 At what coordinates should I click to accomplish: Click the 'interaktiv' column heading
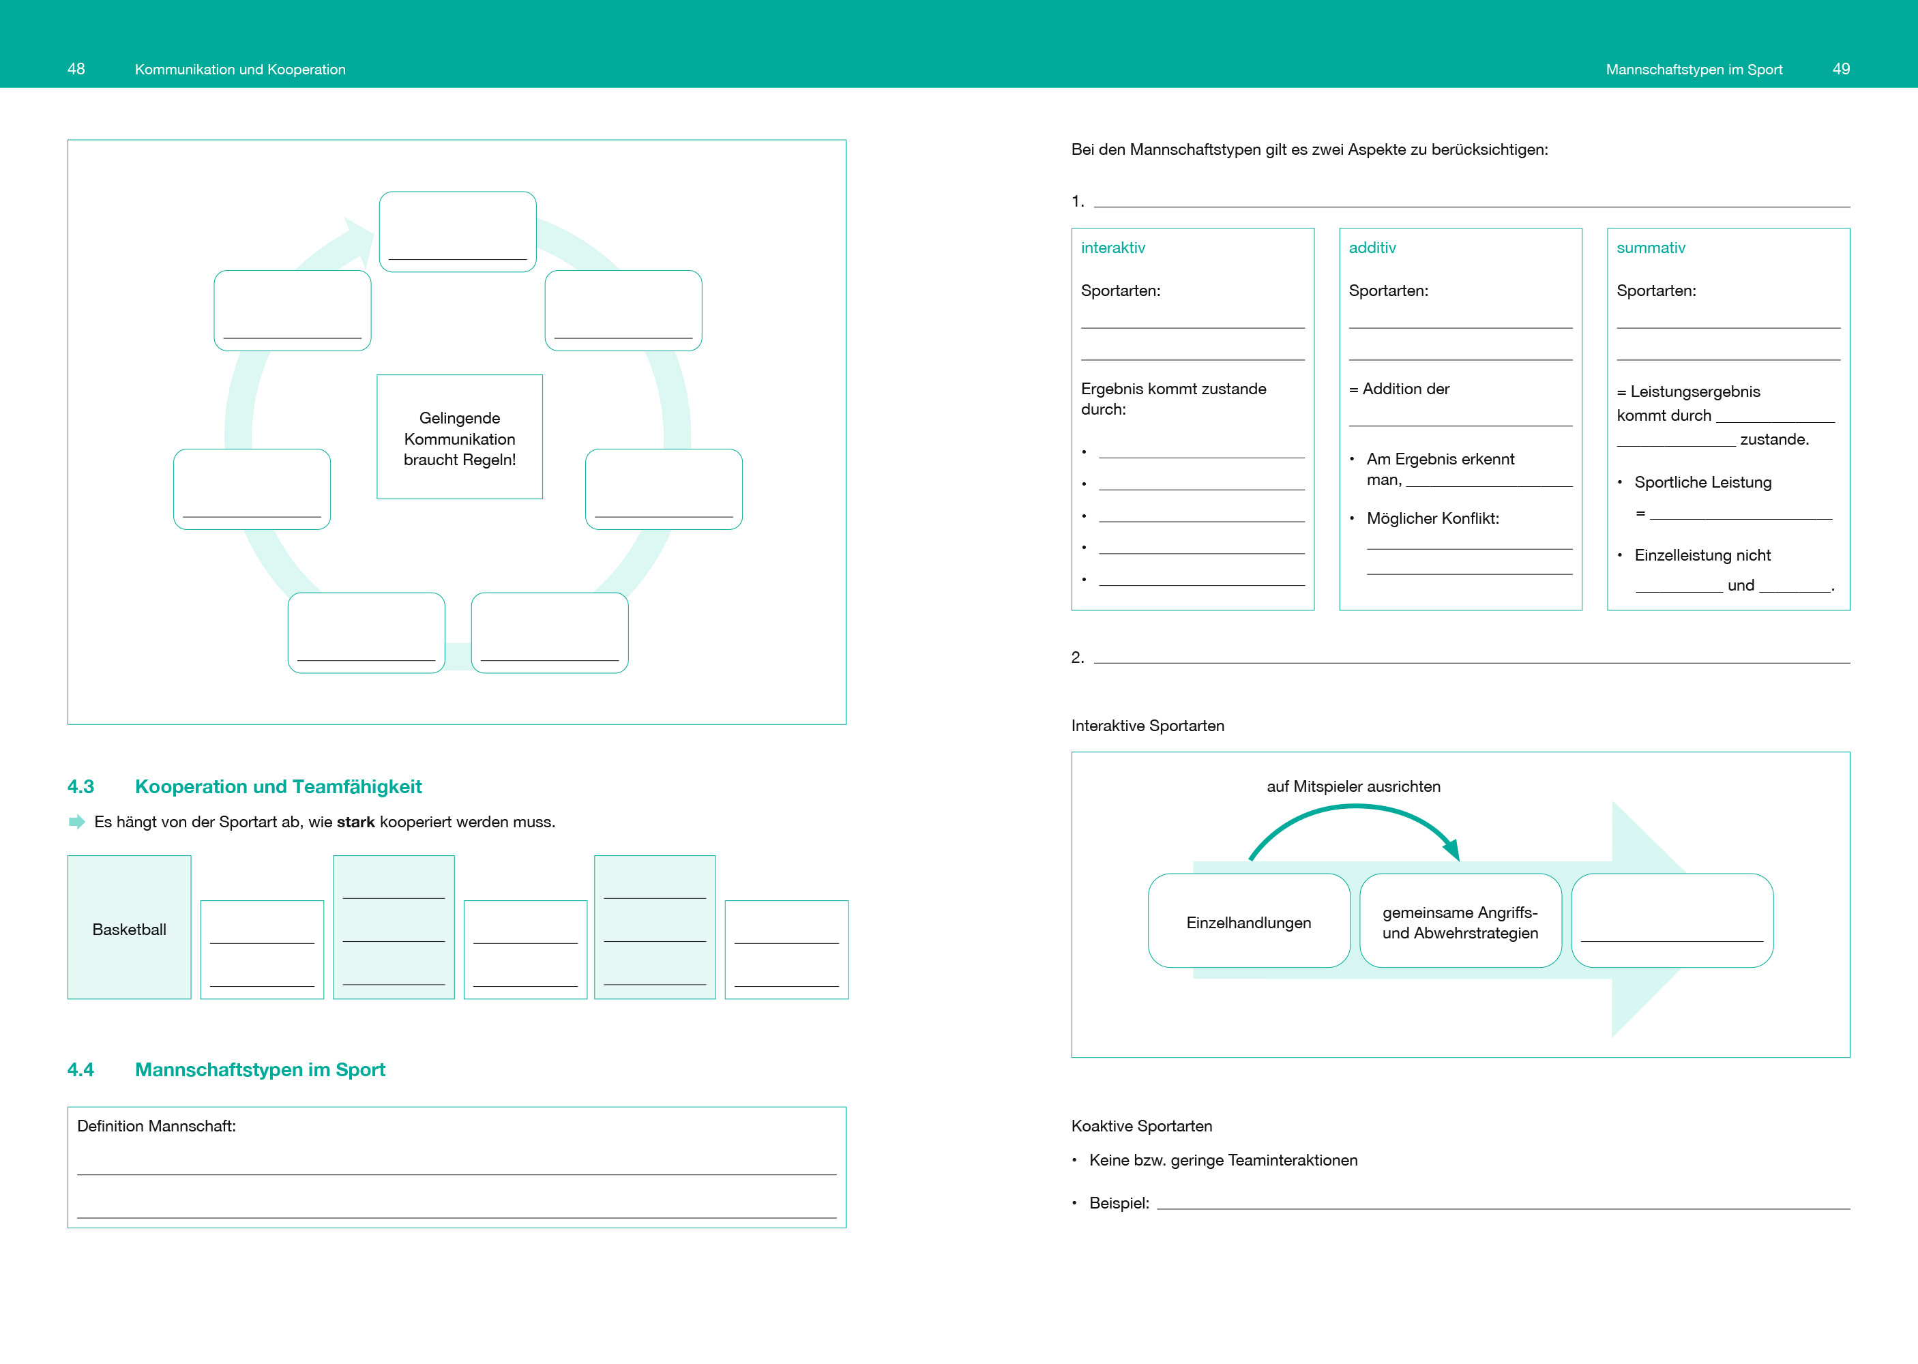coord(1112,248)
